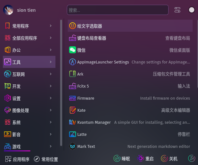The width and height of the screenshot is (198, 165).
Task: Click the Latte dock icon
Action: (x=72, y=134)
